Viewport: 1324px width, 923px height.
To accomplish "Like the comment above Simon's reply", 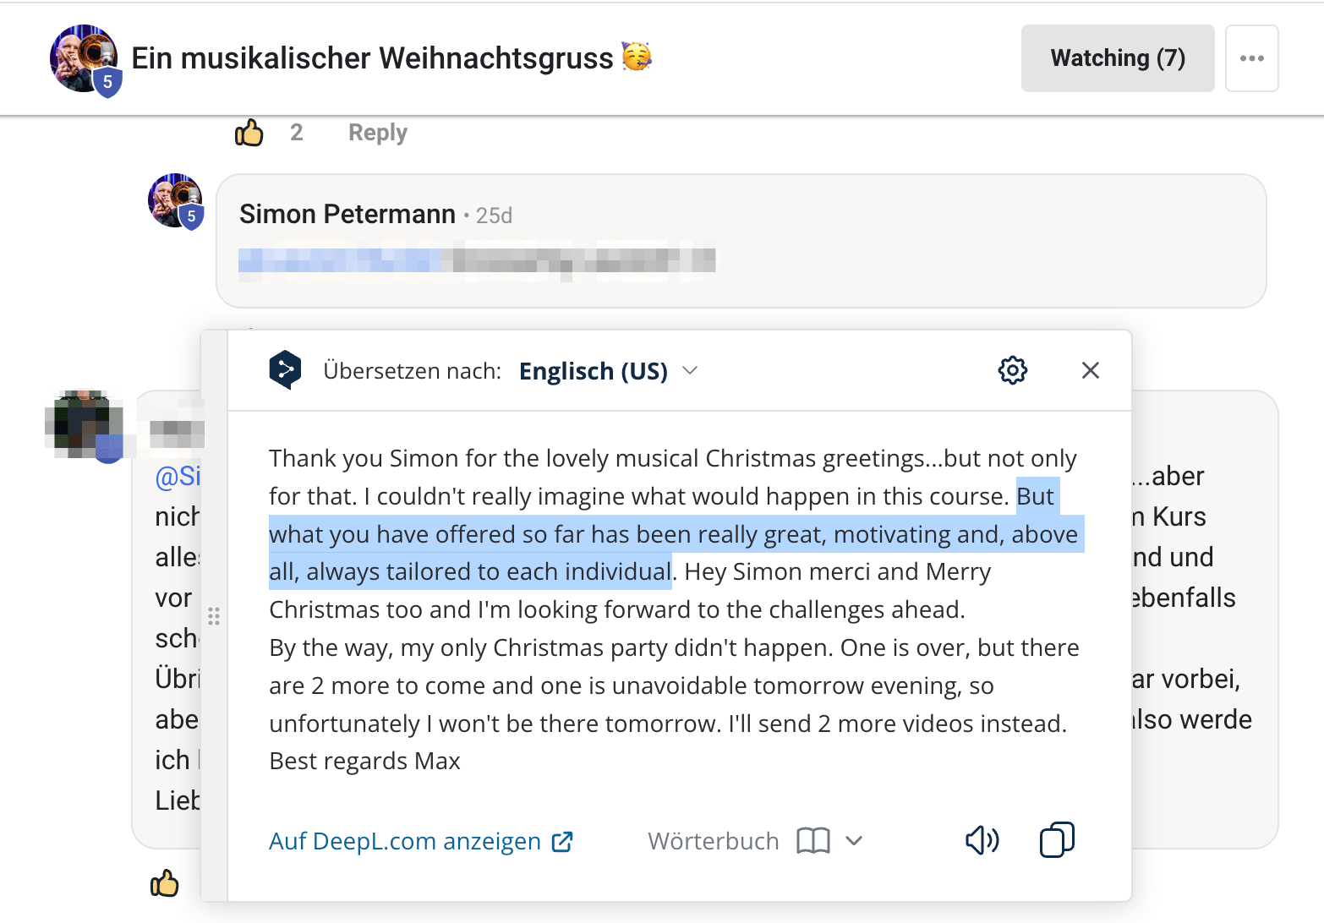I will pos(249,133).
